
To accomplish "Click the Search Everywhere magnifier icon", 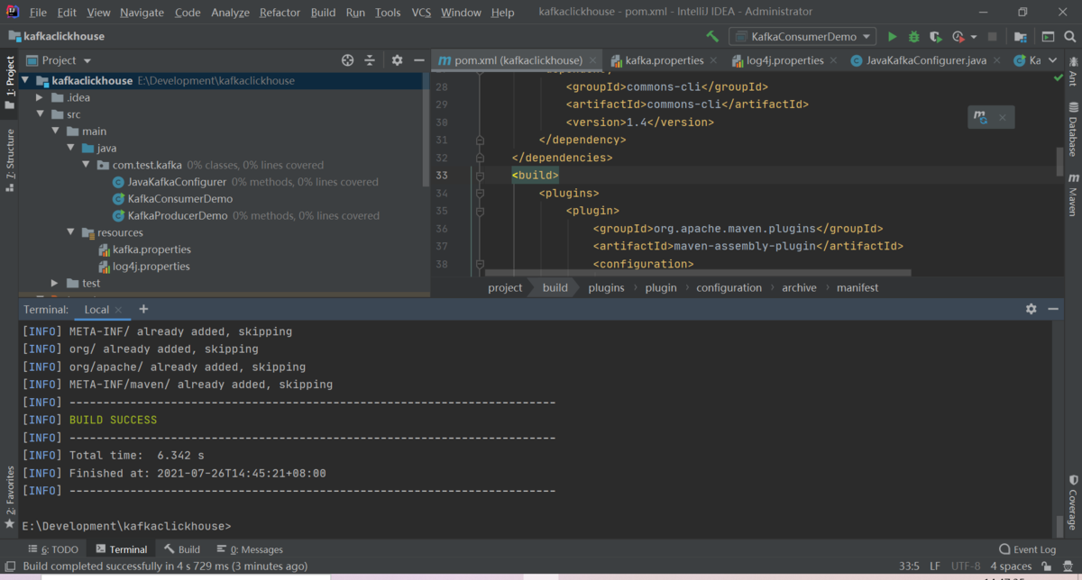I will point(1069,37).
